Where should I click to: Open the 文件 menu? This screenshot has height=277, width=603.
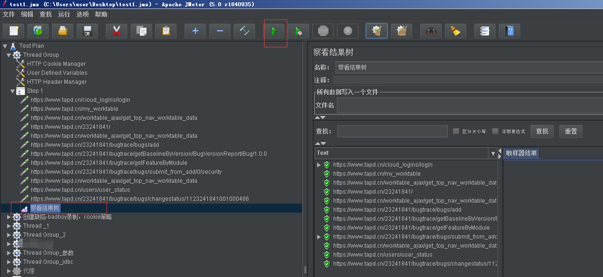[x=9, y=15]
